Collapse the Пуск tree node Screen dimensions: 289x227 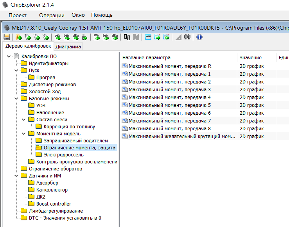[x=16, y=71]
